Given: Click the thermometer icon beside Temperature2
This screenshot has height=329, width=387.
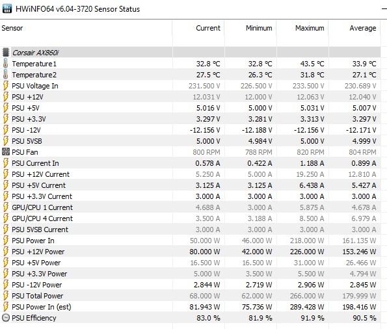Looking at the screenshot, I should pyautogui.click(x=5, y=75).
